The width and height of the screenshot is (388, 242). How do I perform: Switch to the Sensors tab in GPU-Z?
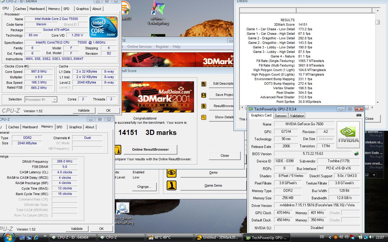(x=281, y=116)
